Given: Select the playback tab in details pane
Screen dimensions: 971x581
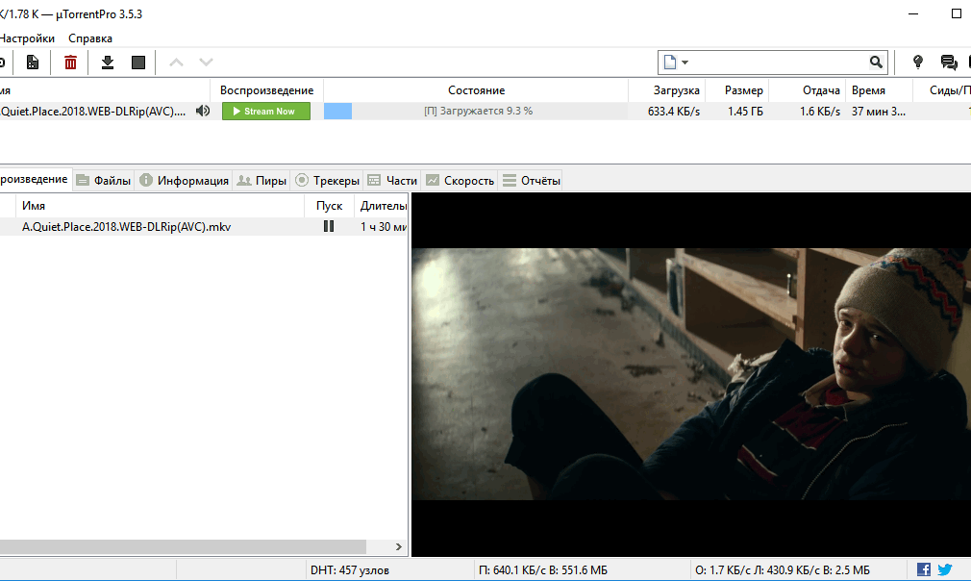Looking at the screenshot, I should pyautogui.click(x=36, y=179).
